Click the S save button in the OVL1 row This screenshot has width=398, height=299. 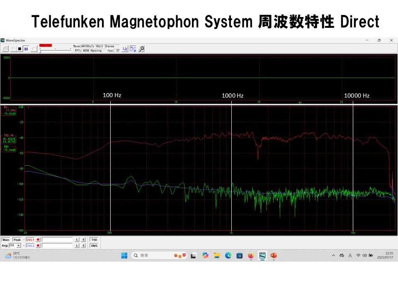pyautogui.click(x=83, y=240)
